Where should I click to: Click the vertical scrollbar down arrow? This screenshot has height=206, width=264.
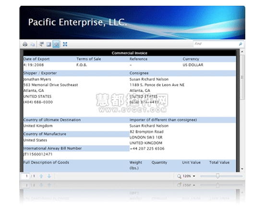242,169
